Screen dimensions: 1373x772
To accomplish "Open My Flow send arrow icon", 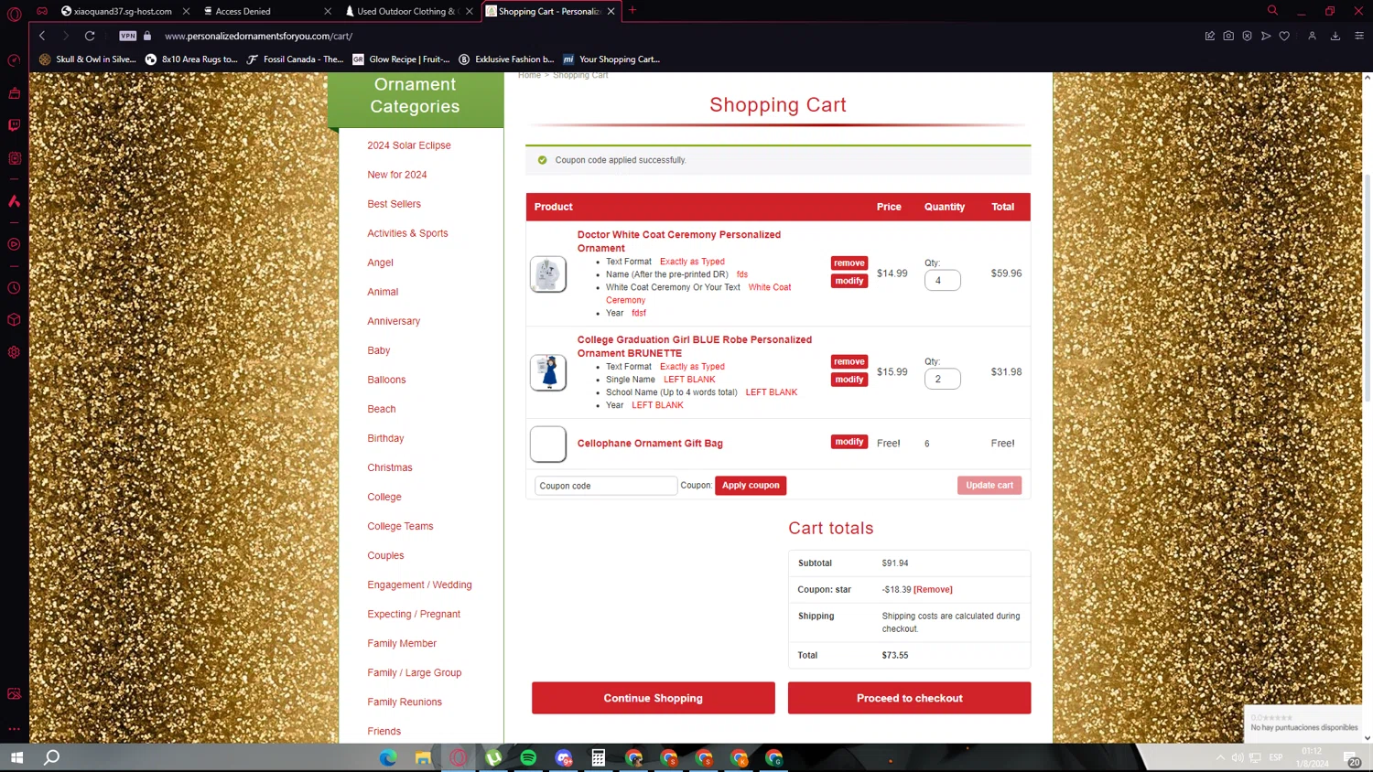I will tap(1266, 36).
